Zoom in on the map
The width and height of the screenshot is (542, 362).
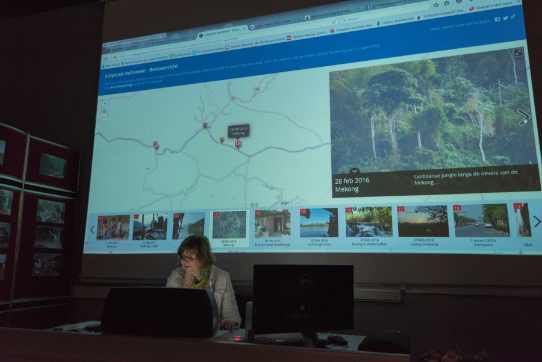click(105, 104)
